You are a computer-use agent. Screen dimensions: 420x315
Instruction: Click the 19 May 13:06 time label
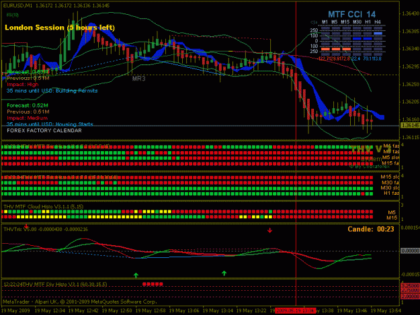coord(184,311)
